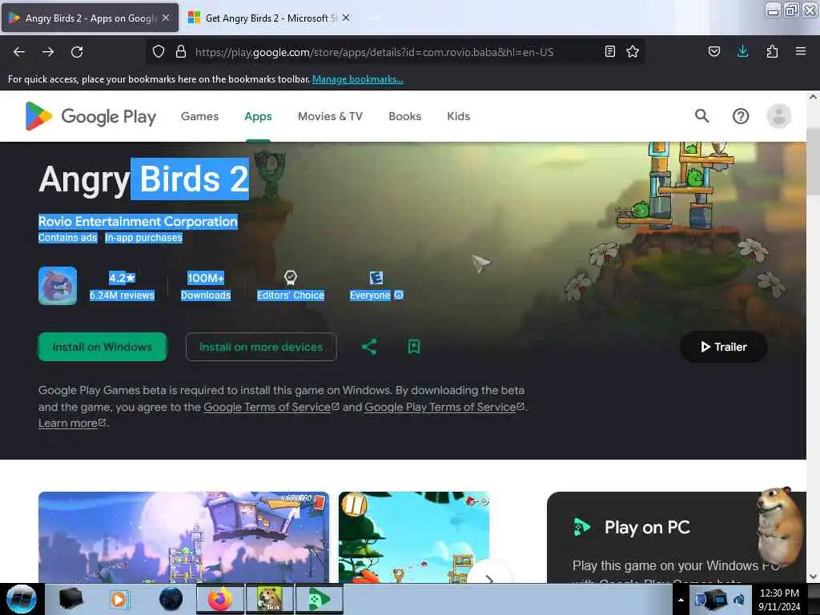
Task: Share the Angry Birds 2 page
Action: 369,347
